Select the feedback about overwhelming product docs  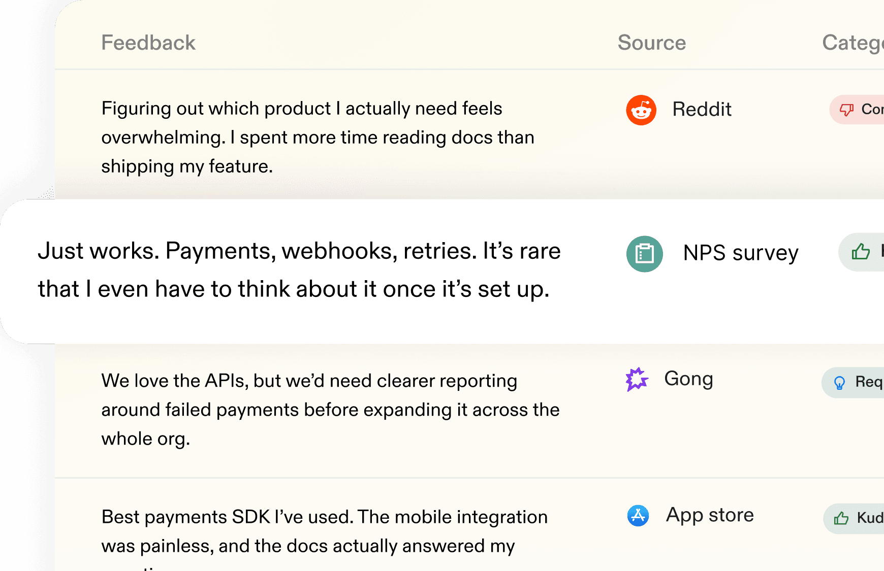[318, 138]
